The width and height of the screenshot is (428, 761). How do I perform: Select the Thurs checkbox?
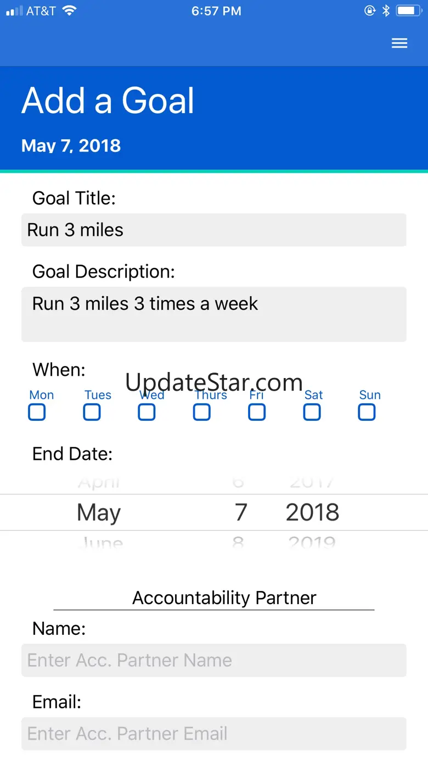[202, 412]
